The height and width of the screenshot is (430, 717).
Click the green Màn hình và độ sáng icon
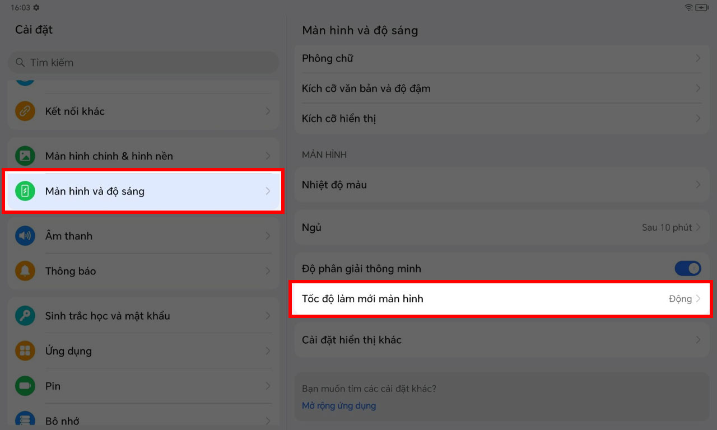[25, 191]
